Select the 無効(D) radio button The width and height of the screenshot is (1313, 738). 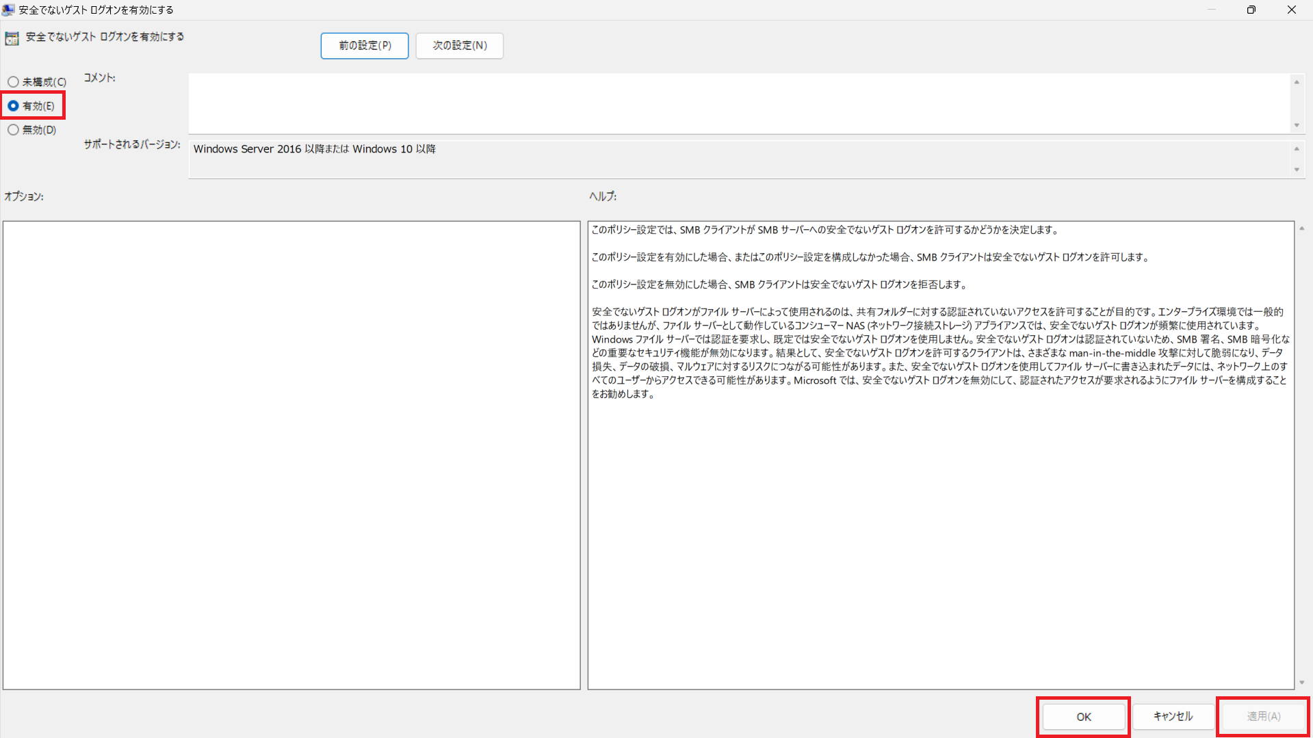(x=32, y=130)
